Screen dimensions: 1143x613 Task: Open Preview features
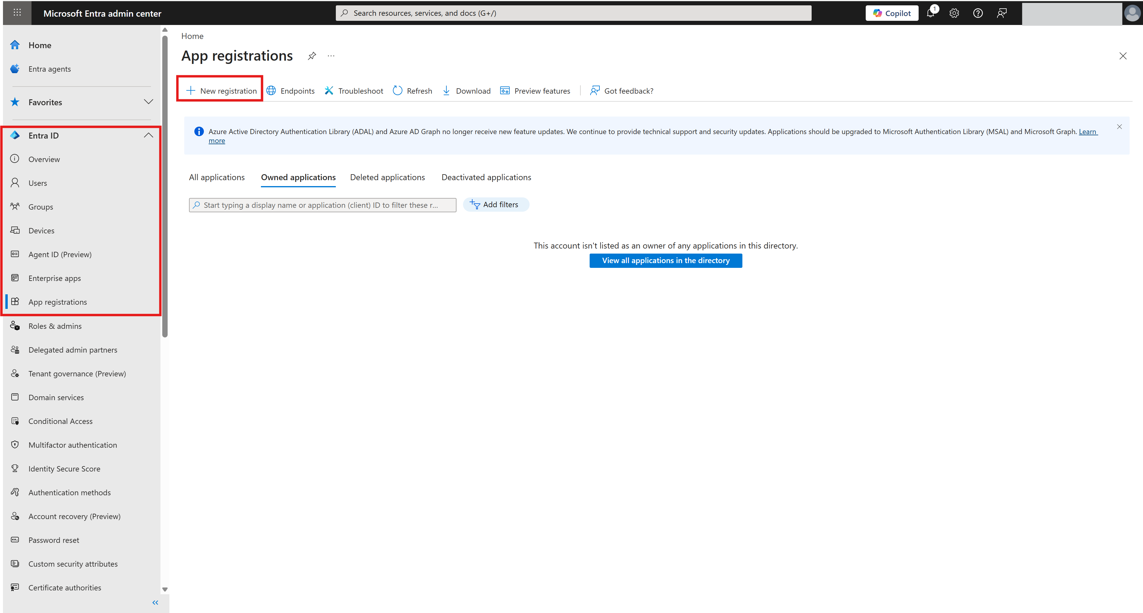535,91
